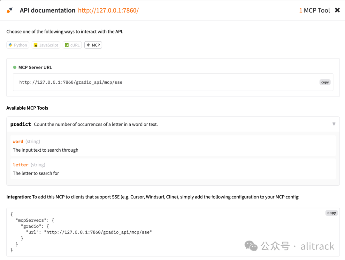Open the http://127.0.0.1:7860/ link
The height and width of the screenshot is (260, 345).
pyautogui.click(x=108, y=10)
